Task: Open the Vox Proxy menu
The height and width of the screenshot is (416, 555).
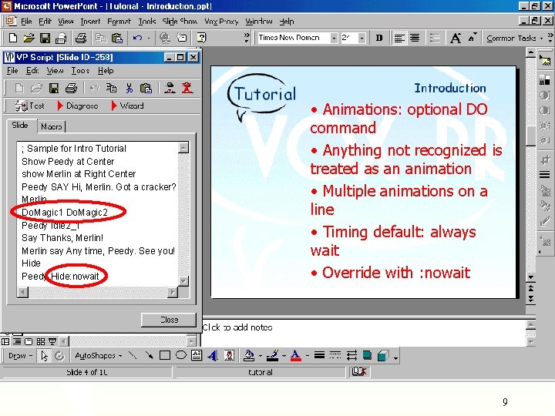Action: (221, 22)
